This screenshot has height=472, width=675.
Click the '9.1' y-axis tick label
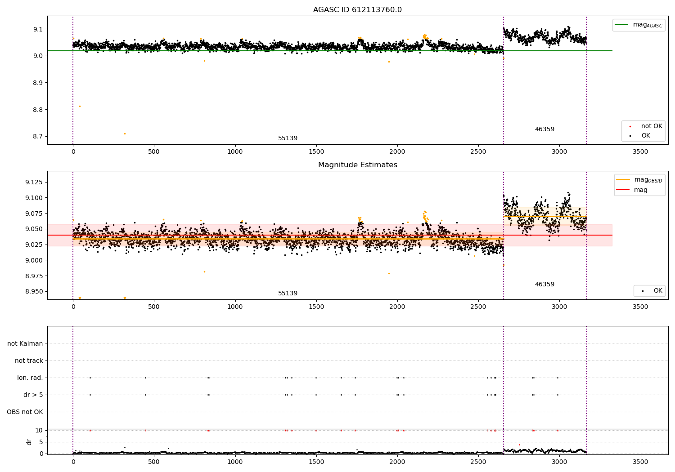coord(38,29)
